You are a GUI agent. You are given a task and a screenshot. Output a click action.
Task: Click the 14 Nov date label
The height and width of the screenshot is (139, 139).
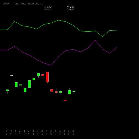pos(20,132)
